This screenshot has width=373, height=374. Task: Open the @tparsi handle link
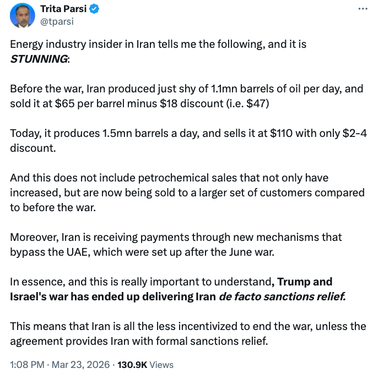57,21
